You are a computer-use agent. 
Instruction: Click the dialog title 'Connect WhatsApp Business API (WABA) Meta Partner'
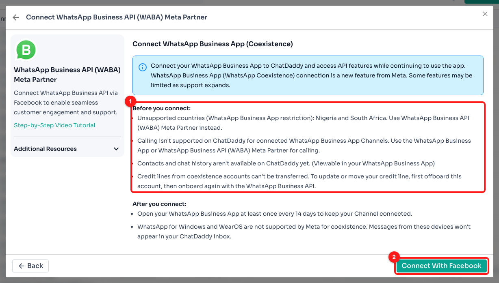click(x=117, y=17)
